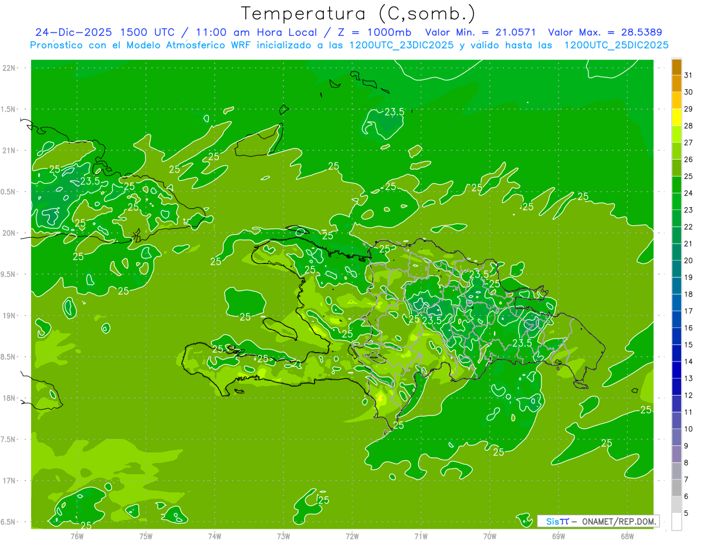704x544 pixels.
Task: Pick the yellow legend swatch between 28 and 29
Action: [676, 117]
